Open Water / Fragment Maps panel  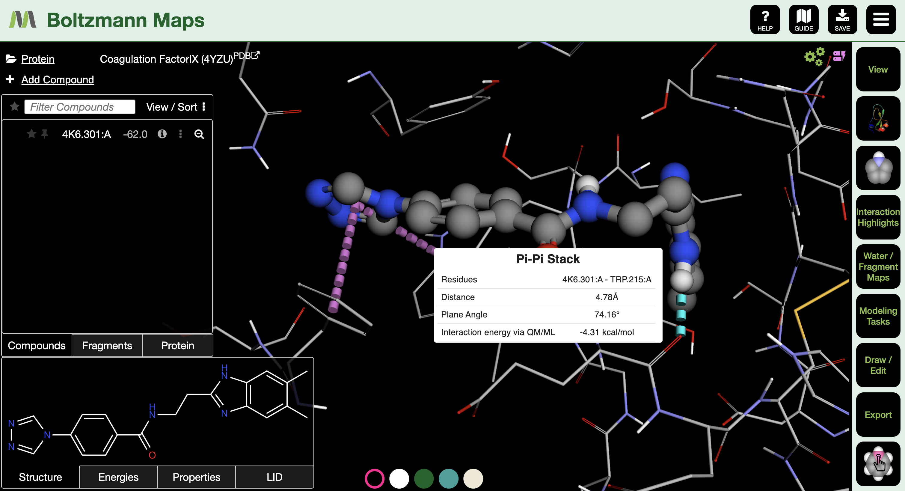[878, 266]
